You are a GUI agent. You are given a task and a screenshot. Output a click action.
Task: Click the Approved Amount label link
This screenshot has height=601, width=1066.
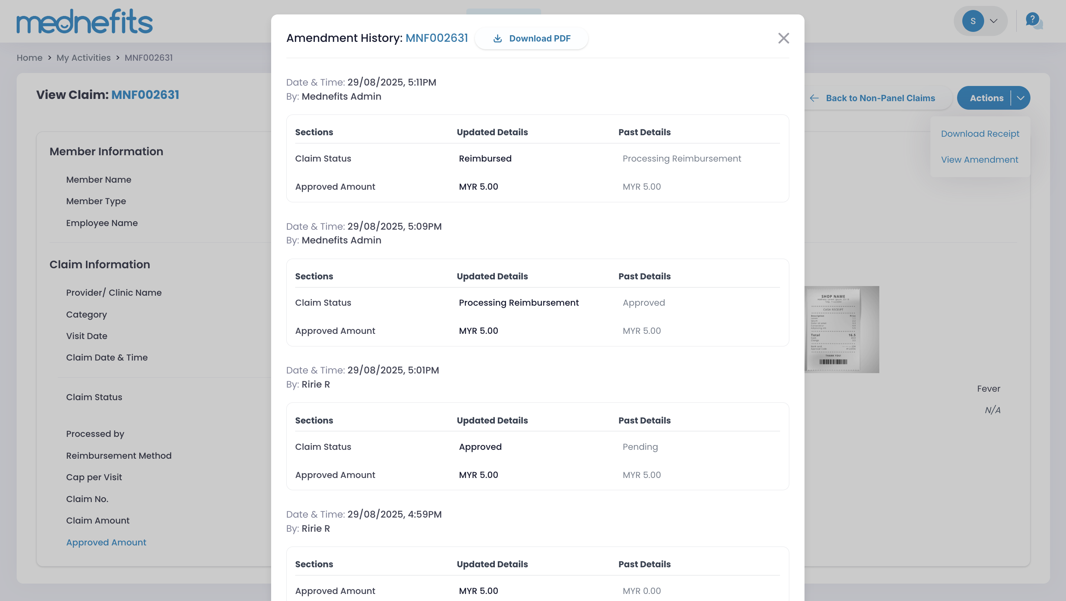(x=106, y=542)
